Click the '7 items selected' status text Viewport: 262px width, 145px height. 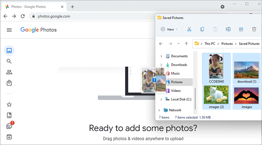pos(186,117)
